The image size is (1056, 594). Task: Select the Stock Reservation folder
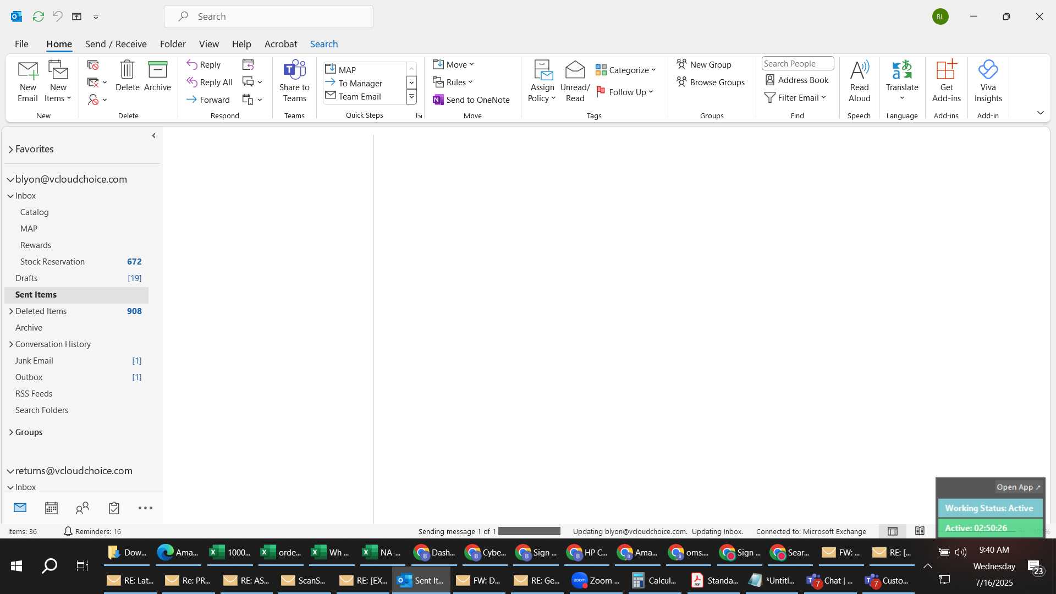pyautogui.click(x=76, y=262)
